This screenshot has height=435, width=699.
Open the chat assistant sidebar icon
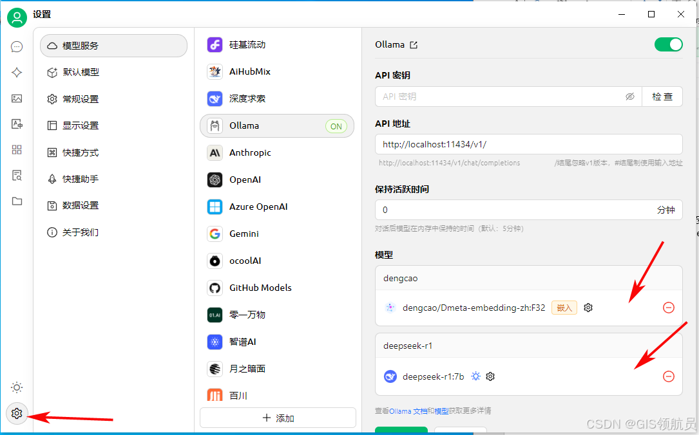[x=17, y=47]
